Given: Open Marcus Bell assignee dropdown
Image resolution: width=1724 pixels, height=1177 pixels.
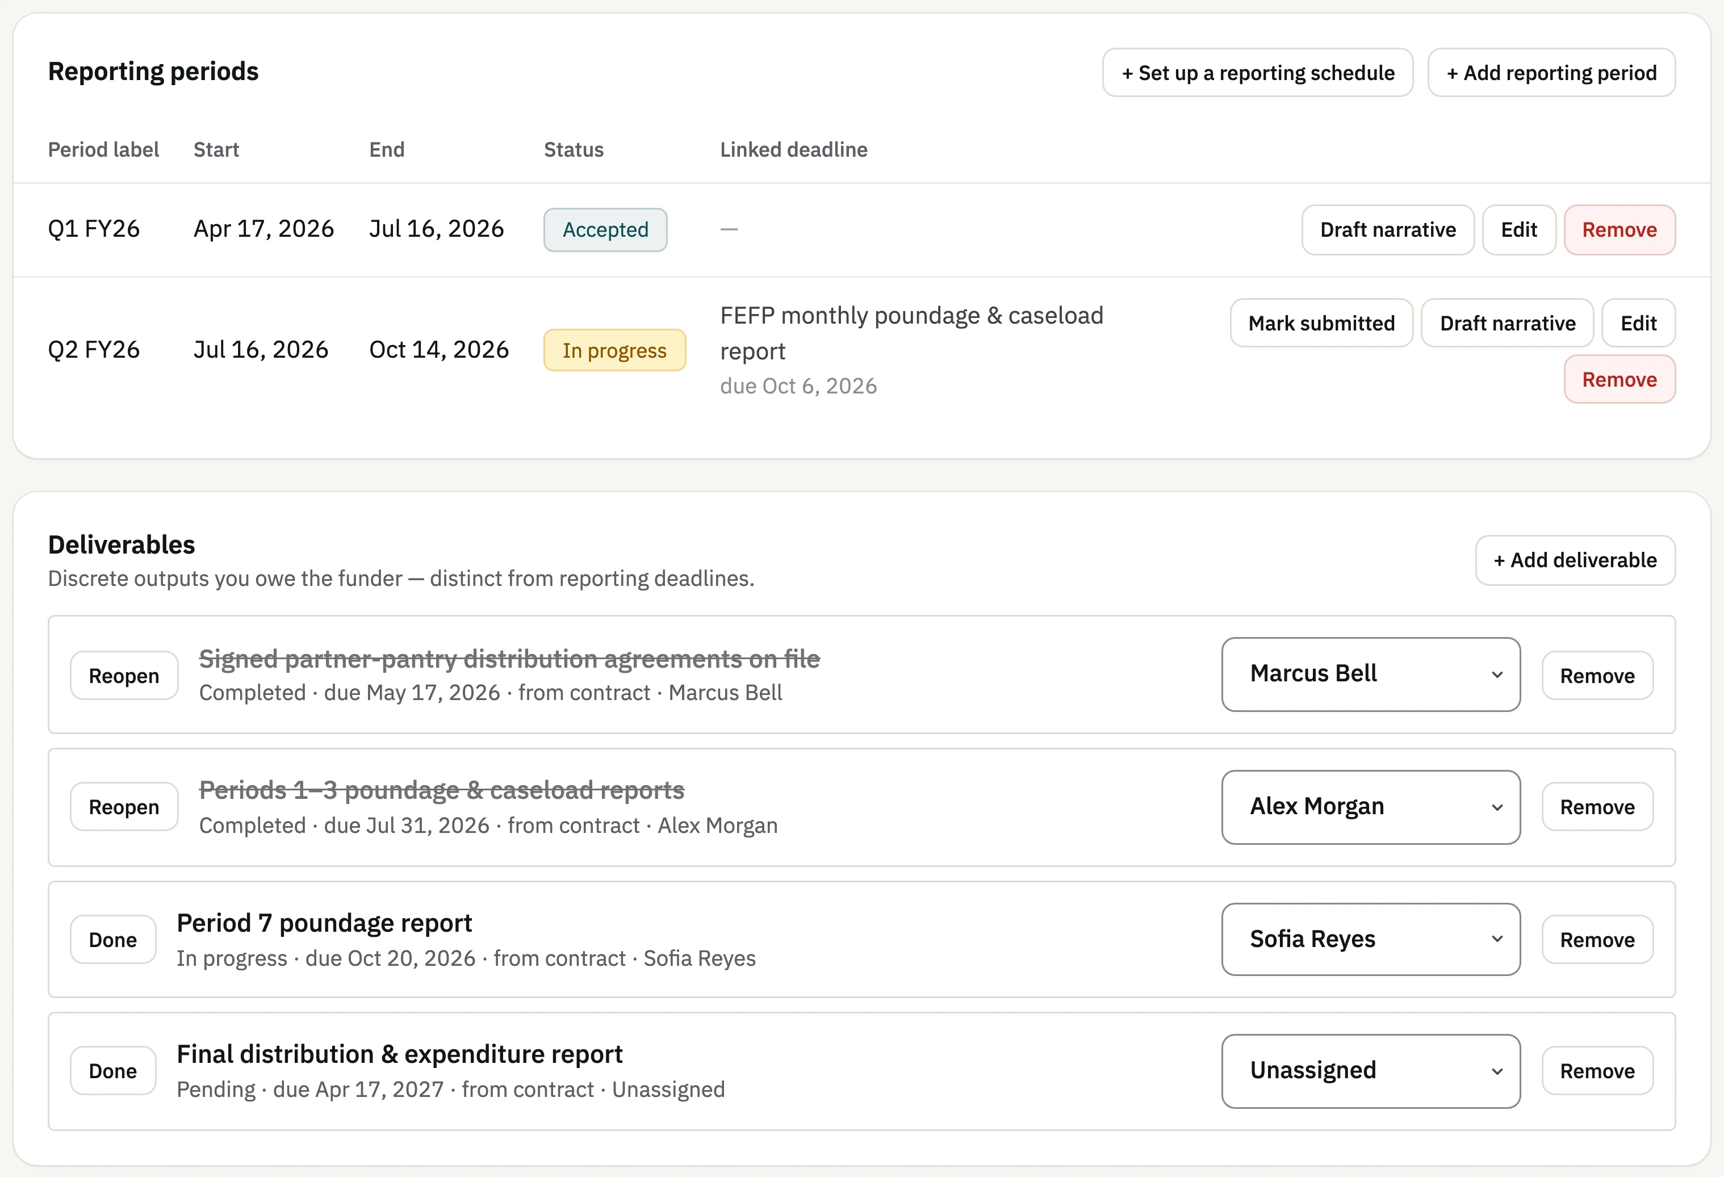Looking at the screenshot, I should point(1371,674).
